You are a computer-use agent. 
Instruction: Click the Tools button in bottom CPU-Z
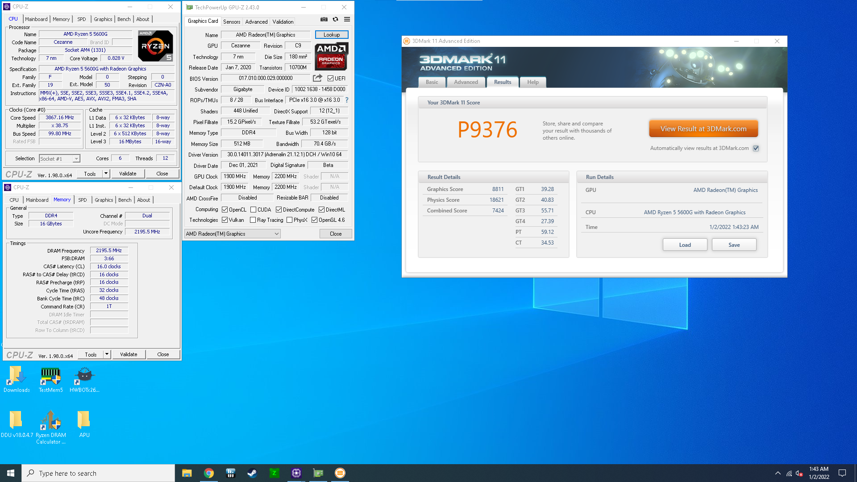91,354
